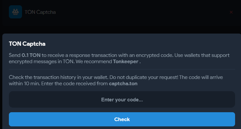This screenshot has height=129, width=241.
Task: Select the bold 0.1 TON amount
Action: click(x=31, y=55)
